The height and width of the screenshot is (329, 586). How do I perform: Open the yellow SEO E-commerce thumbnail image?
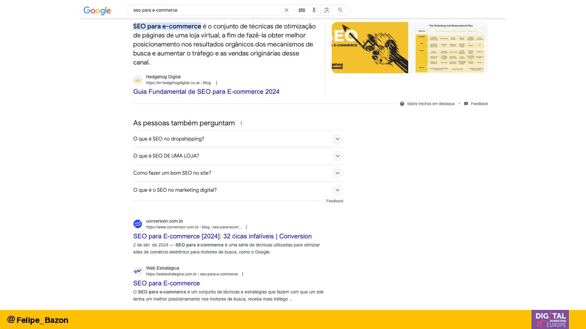[x=370, y=48]
